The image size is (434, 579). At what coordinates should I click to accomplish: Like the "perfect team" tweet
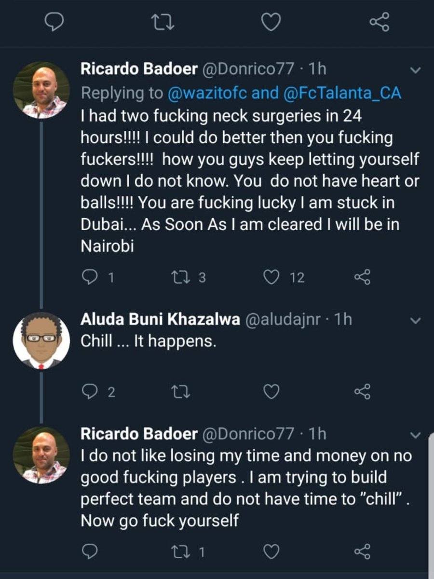(271, 551)
